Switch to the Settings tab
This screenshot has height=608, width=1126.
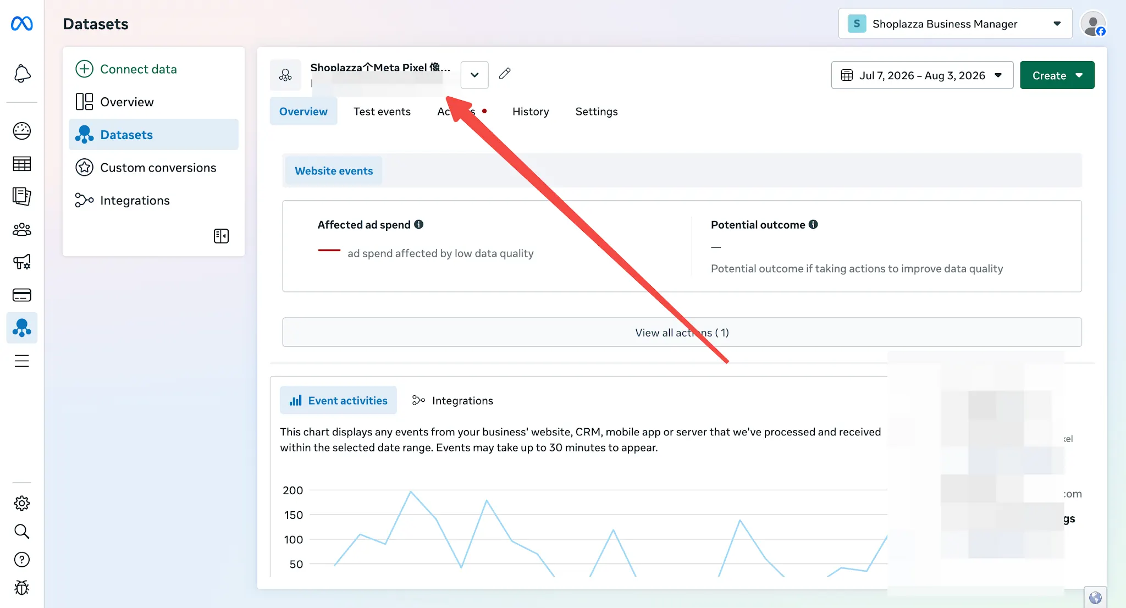pos(597,111)
